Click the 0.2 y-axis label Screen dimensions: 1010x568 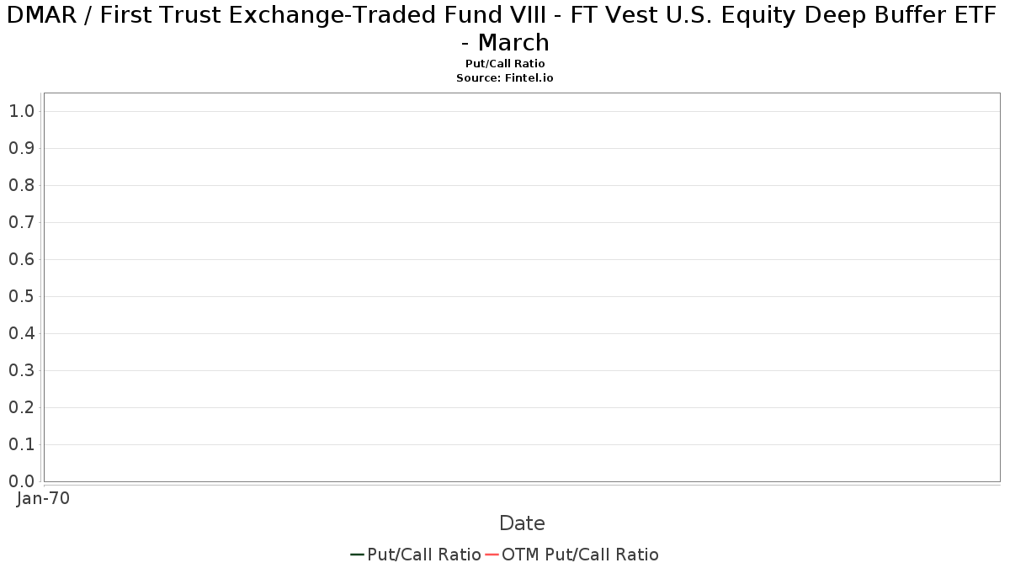(x=21, y=407)
